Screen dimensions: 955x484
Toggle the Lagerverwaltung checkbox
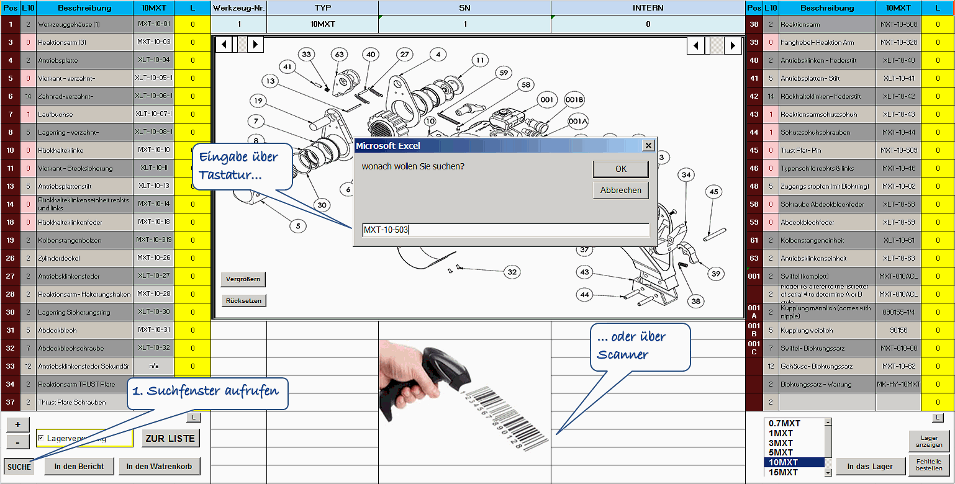41,438
